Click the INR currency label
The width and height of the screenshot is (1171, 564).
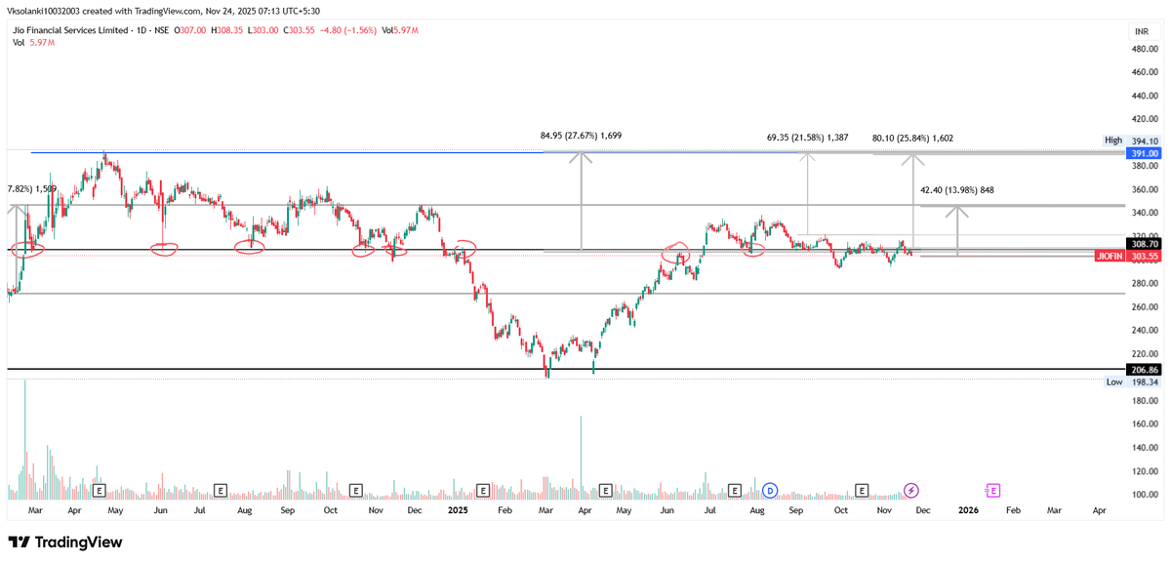coord(1141,31)
